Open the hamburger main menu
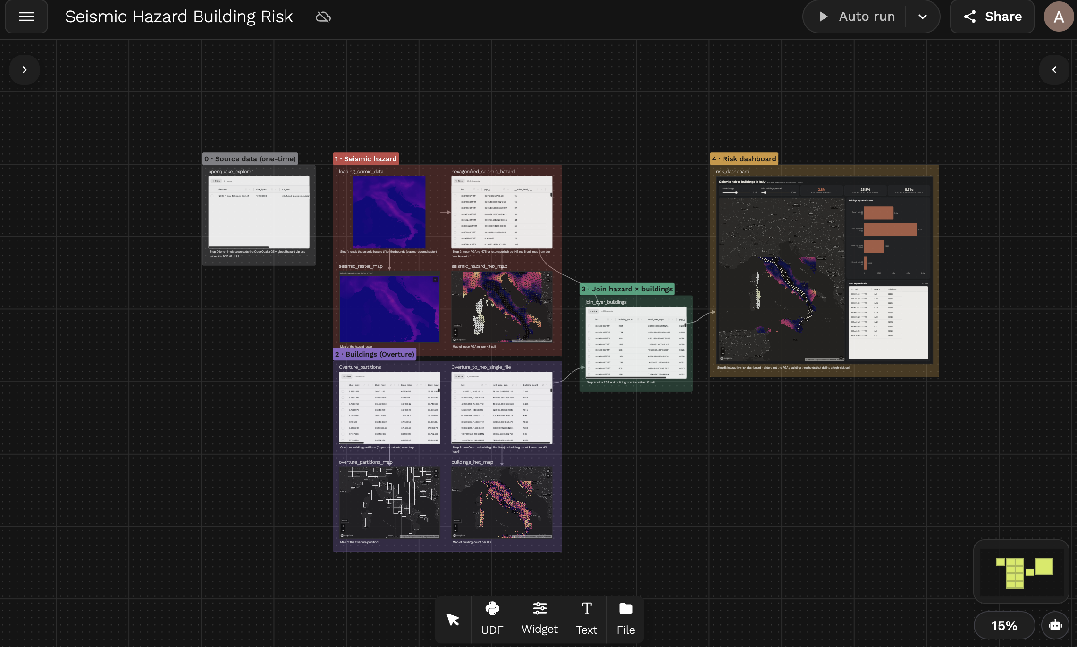Image resolution: width=1077 pixels, height=647 pixels. pyautogui.click(x=26, y=17)
